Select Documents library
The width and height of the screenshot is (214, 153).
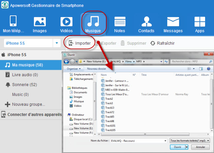79,92
